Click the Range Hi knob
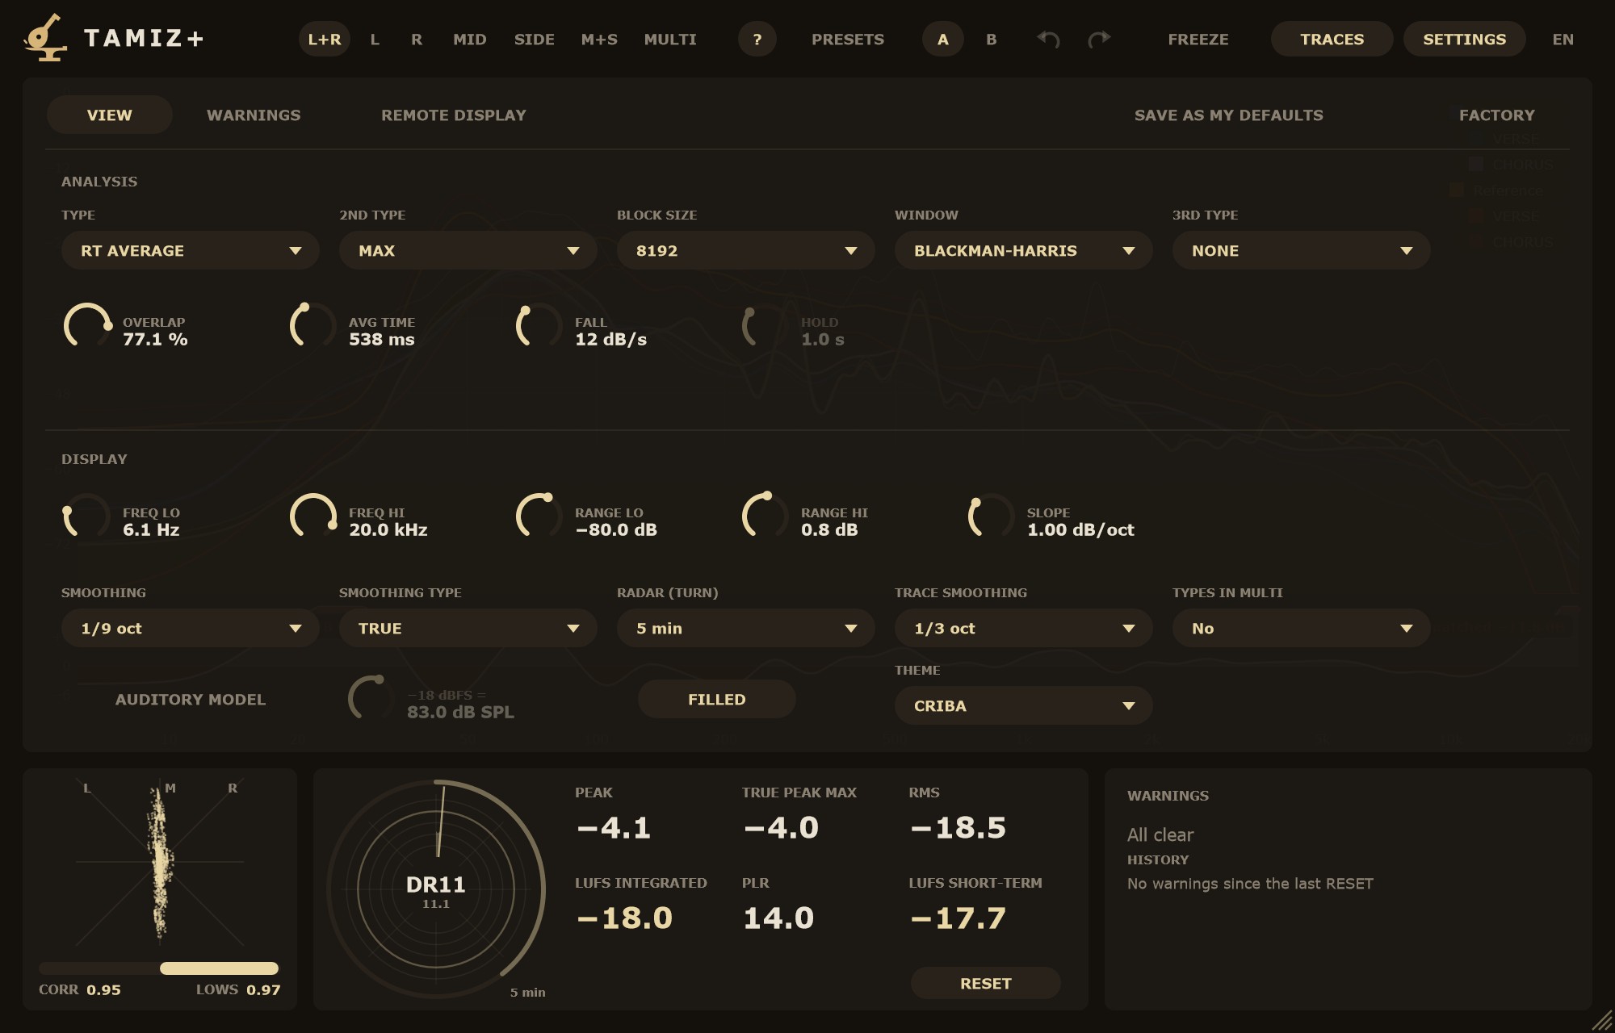 pos(766,516)
